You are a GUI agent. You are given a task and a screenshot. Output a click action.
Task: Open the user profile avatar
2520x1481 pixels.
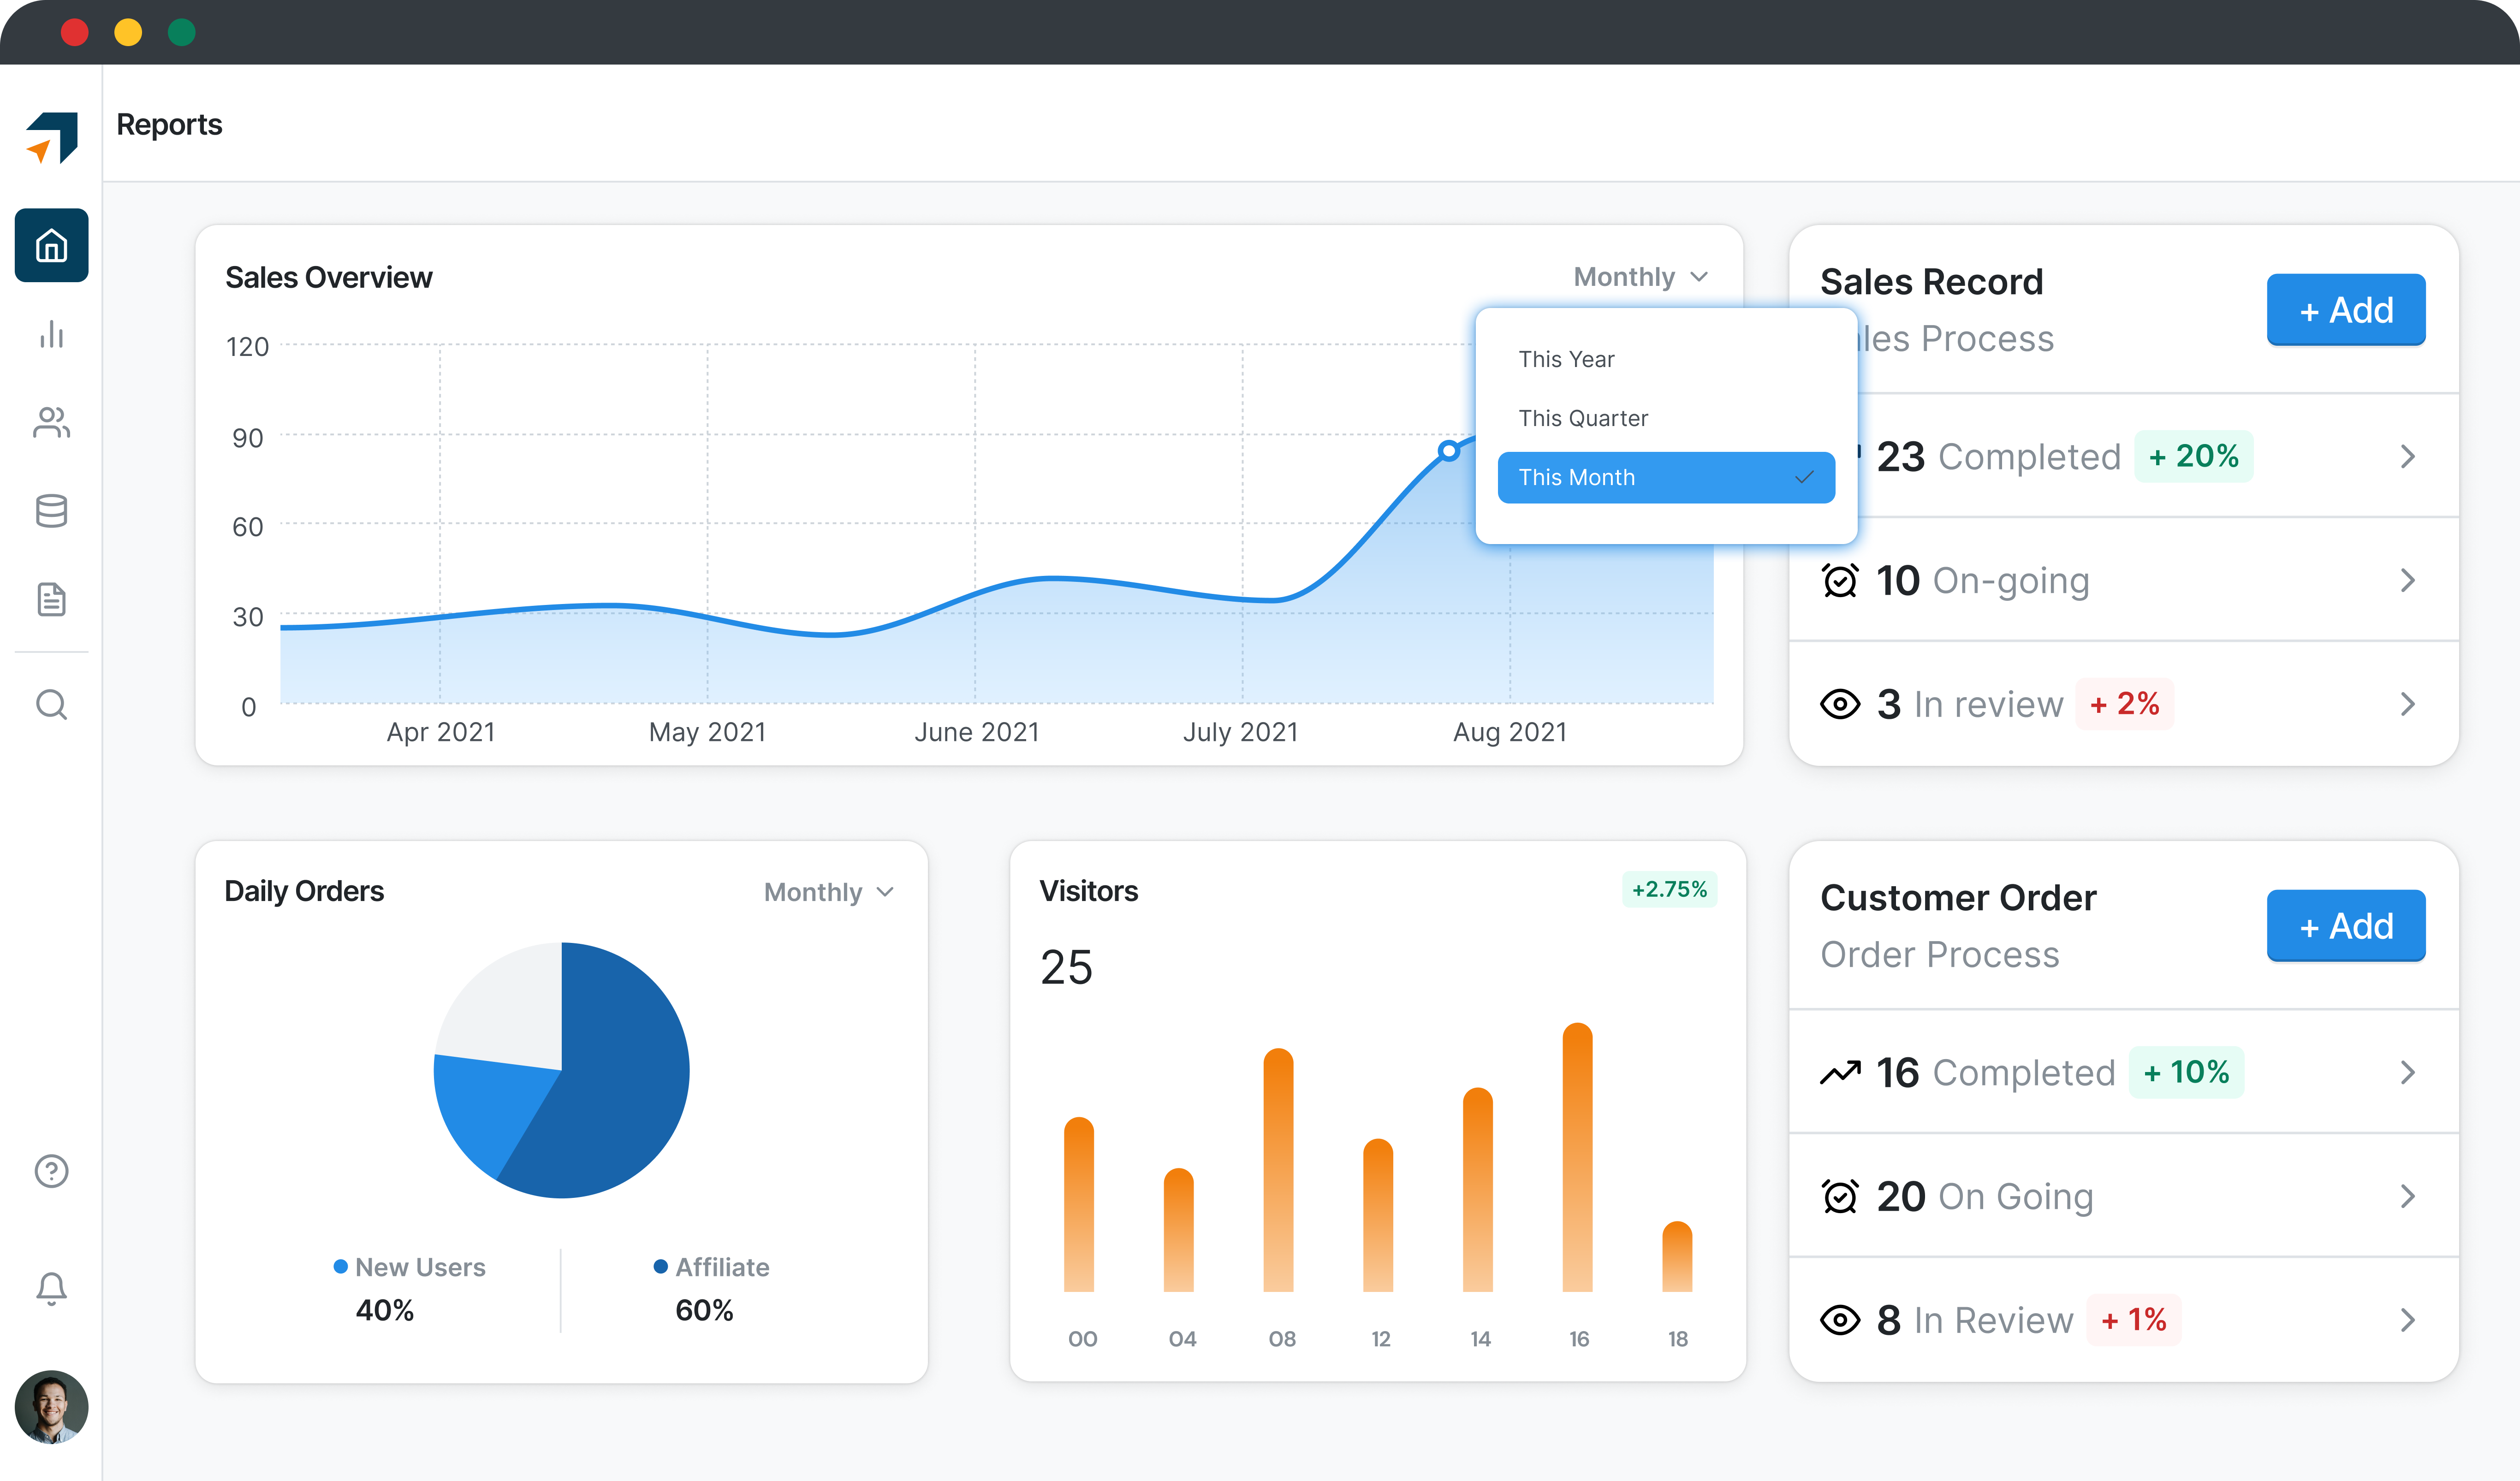click(x=51, y=1406)
